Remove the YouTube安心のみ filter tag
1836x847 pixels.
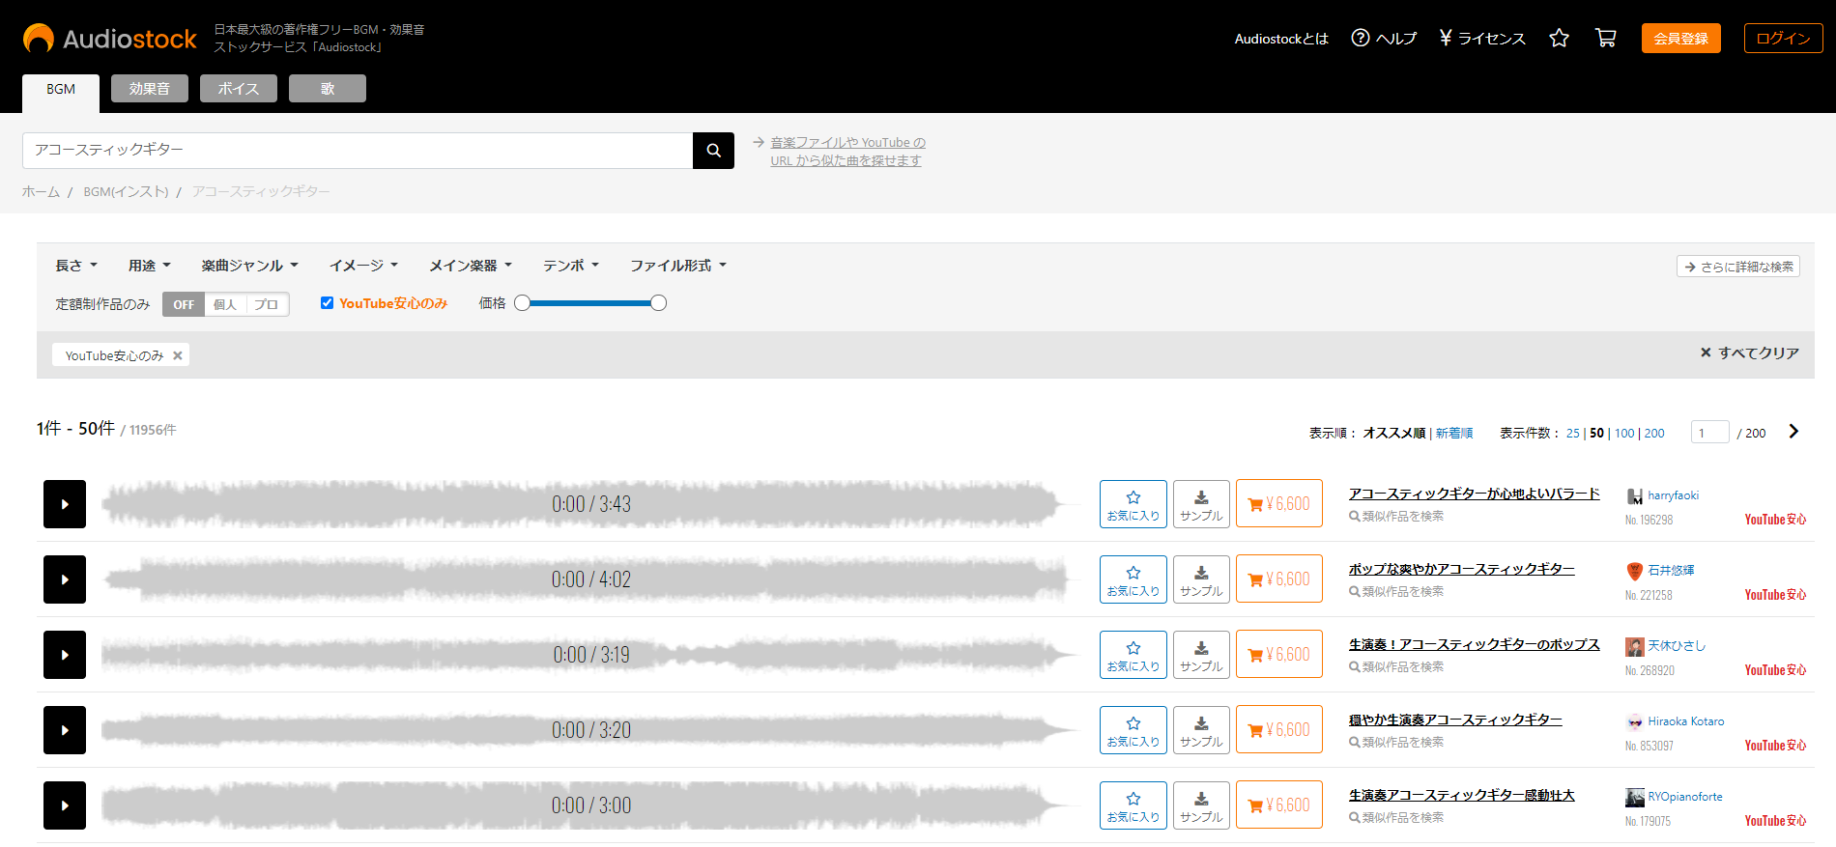coord(178,355)
